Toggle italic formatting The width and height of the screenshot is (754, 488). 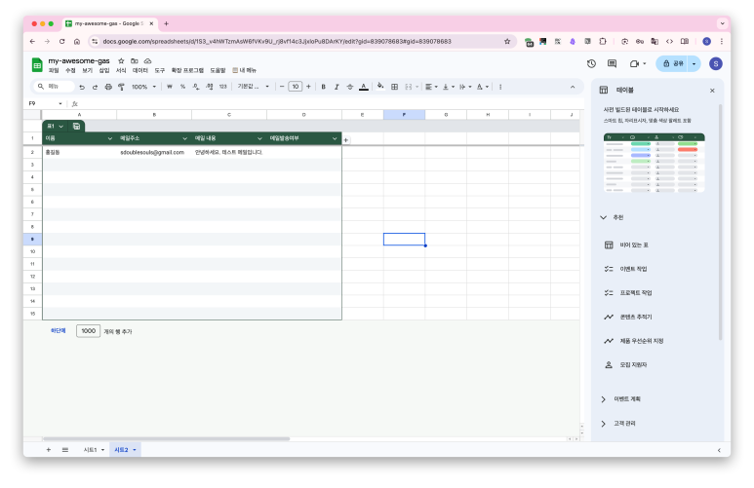click(337, 87)
